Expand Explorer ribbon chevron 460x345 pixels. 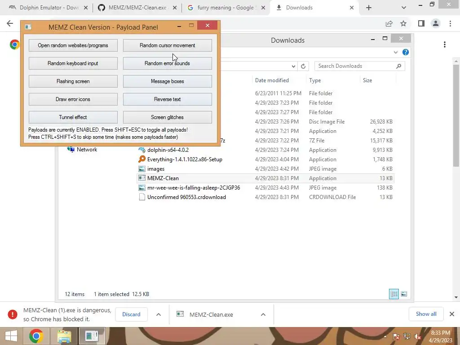point(395,52)
